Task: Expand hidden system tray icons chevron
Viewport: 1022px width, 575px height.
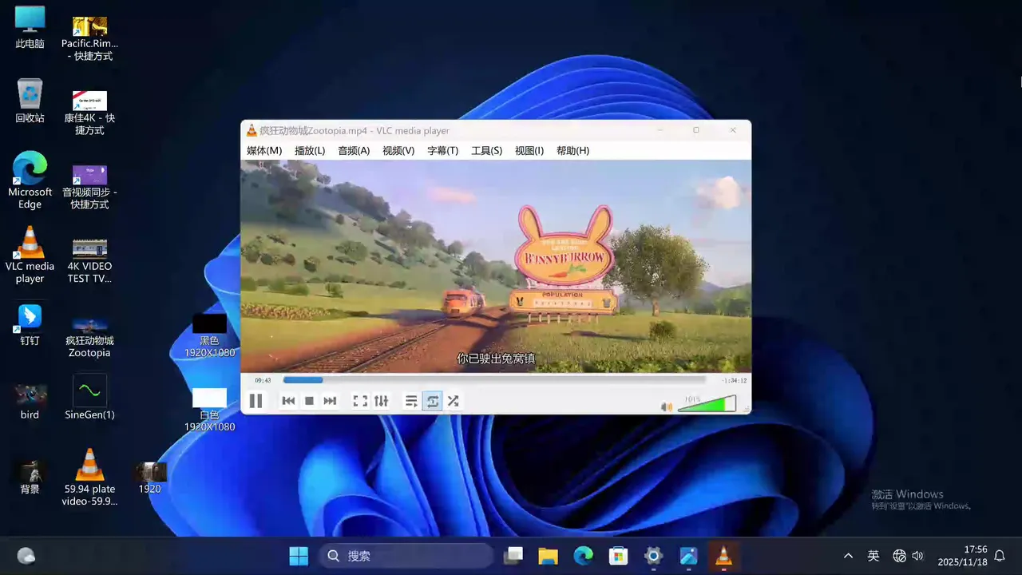Action: pos(848,556)
